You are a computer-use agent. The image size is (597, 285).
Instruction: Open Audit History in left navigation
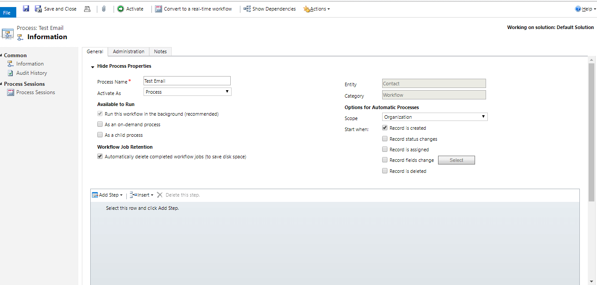click(x=31, y=73)
